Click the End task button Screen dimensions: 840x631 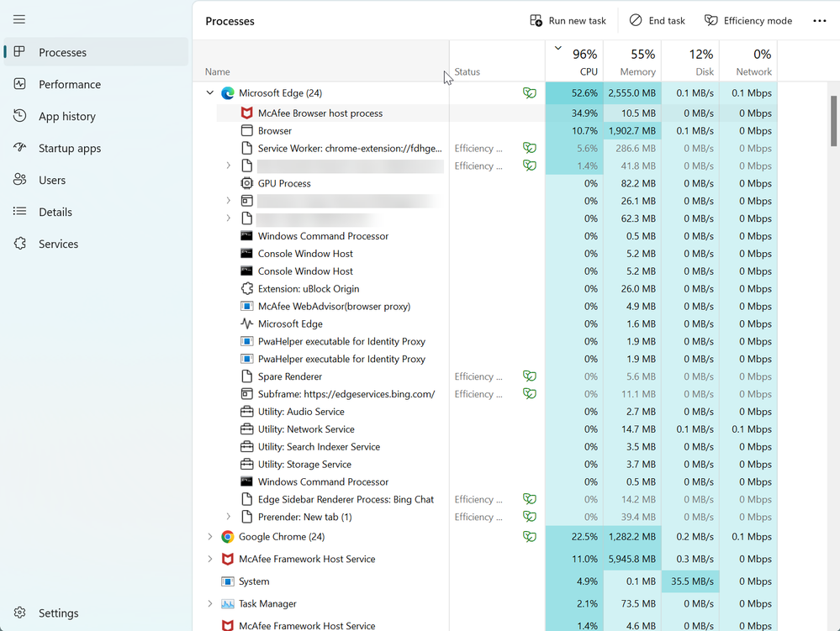tap(658, 21)
